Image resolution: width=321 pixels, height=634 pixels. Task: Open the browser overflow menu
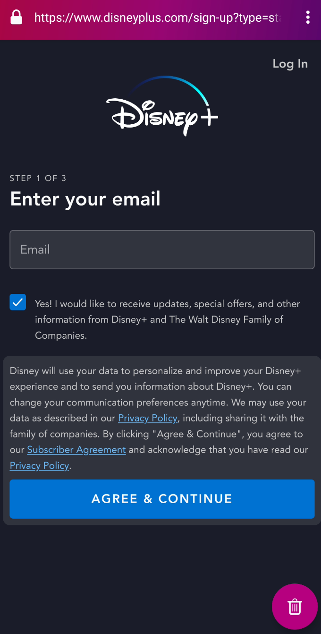[x=308, y=17]
